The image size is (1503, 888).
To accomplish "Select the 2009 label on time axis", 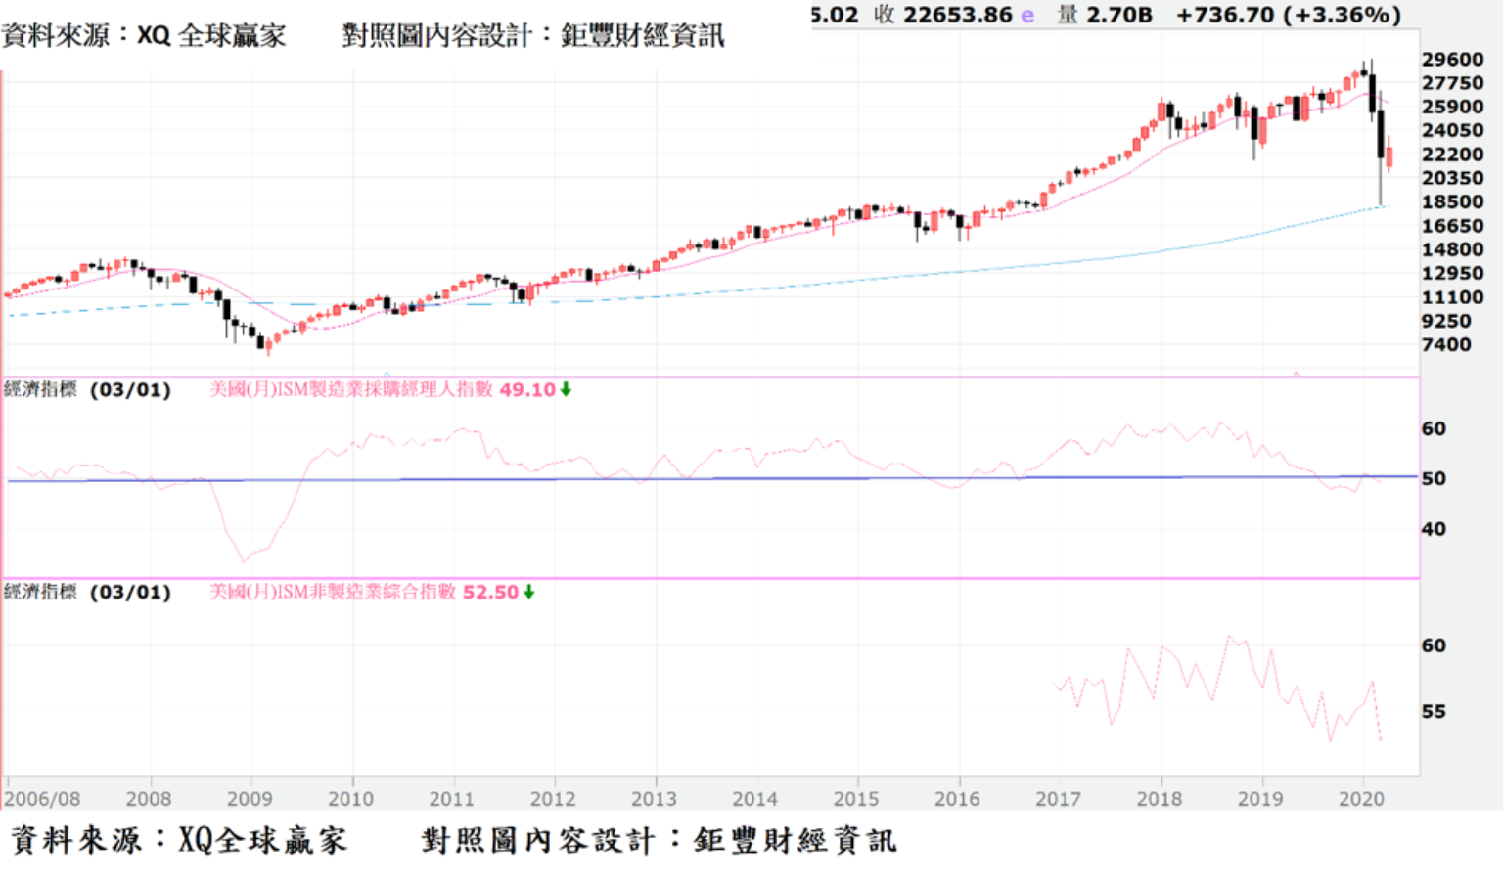I will [250, 799].
